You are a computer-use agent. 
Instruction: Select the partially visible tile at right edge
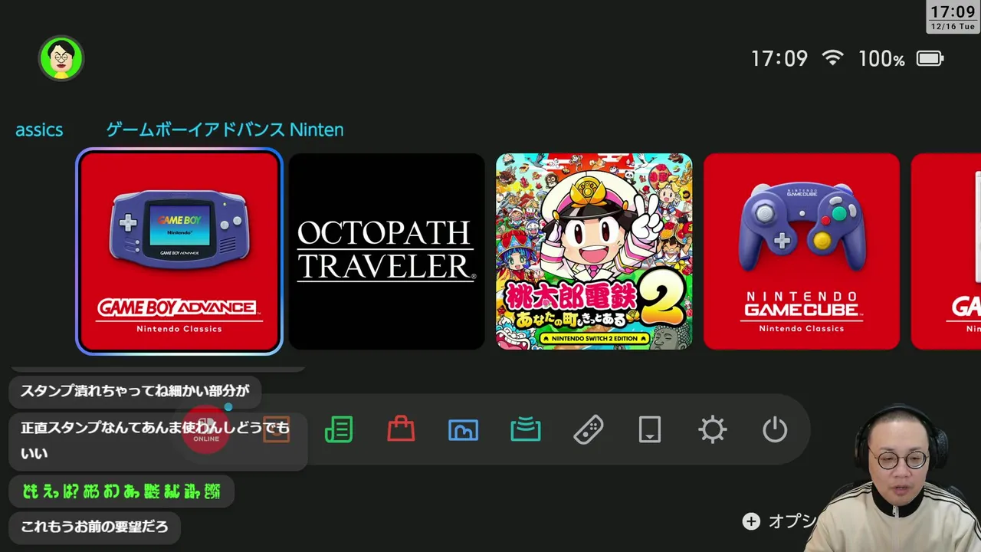[946, 251]
